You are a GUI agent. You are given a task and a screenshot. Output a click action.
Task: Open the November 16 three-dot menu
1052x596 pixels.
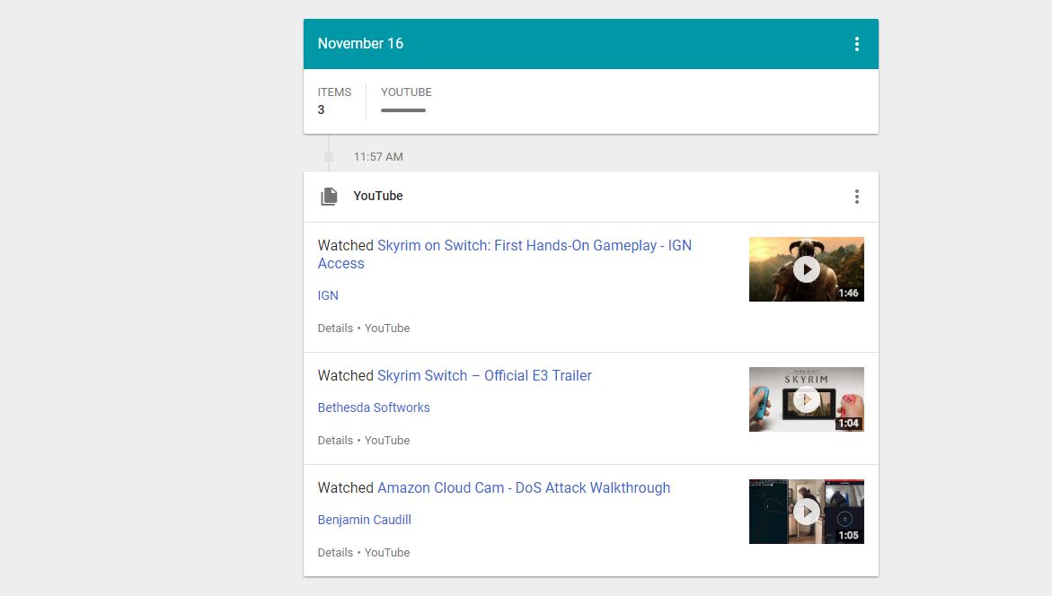(857, 44)
